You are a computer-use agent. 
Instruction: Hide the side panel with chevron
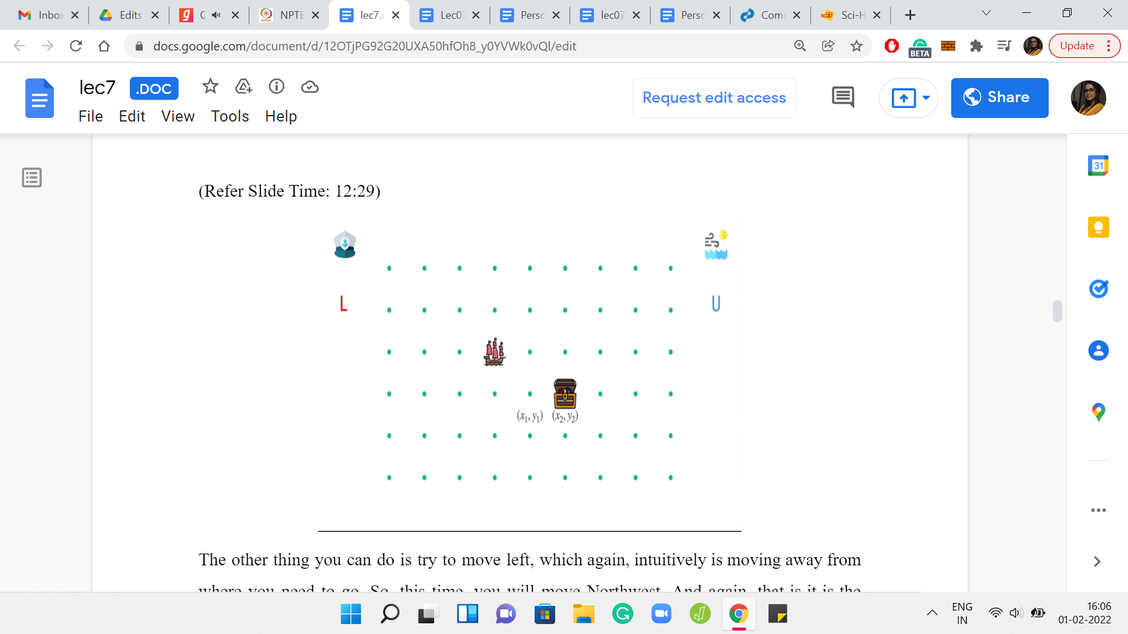(x=1097, y=561)
